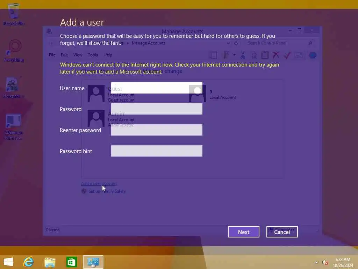Open File menu in Manage Accounts
The image size is (358, 269).
(x=52, y=55)
